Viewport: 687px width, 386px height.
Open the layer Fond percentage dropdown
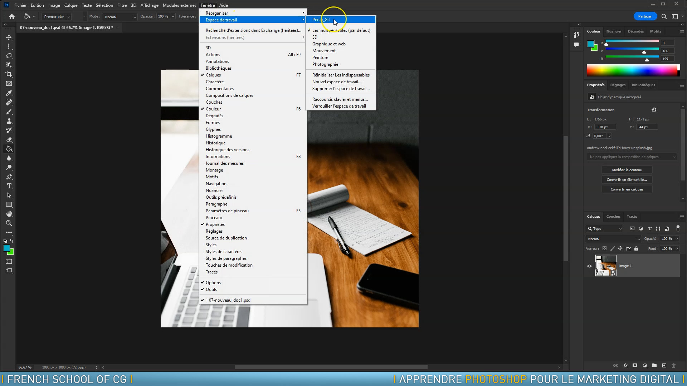click(677, 249)
